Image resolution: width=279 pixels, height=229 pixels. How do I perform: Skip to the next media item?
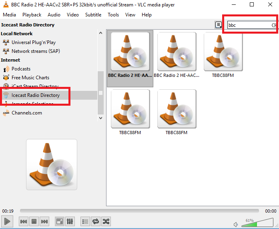44,221
